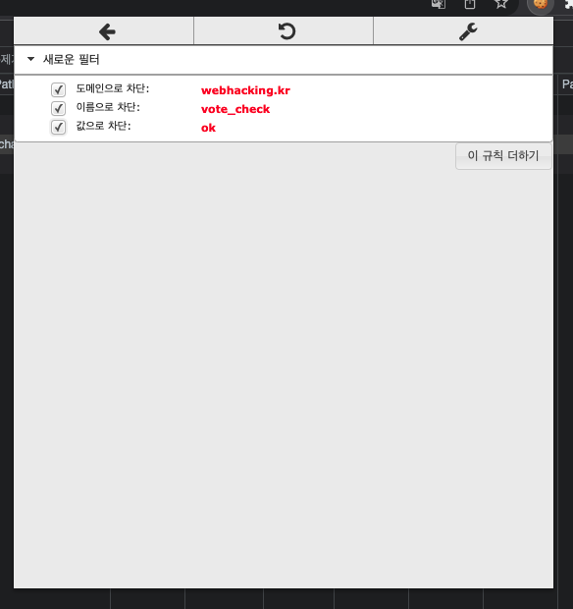
Task: Click the cookie extension icon in browser toolbar
Action: tap(540, 4)
